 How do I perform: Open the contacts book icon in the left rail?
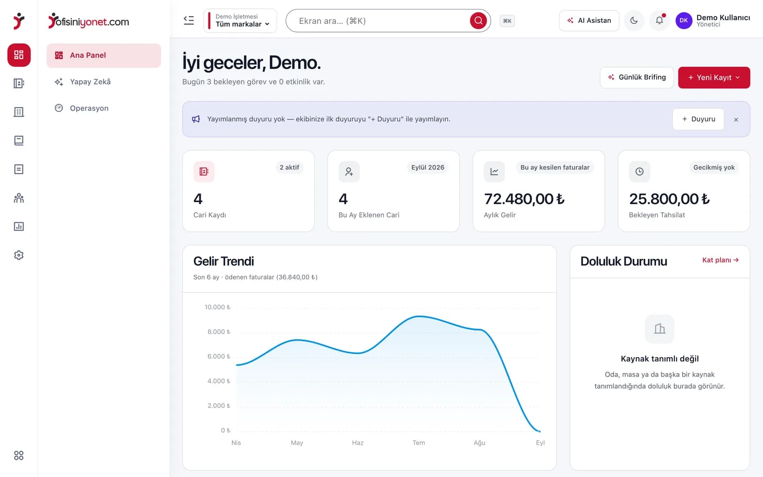pyautogui.click(x=19, y=83)
